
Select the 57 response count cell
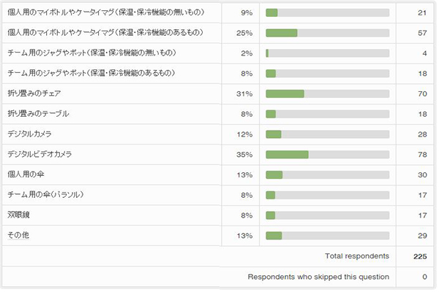pyautogui.click(x=421, y=33)
